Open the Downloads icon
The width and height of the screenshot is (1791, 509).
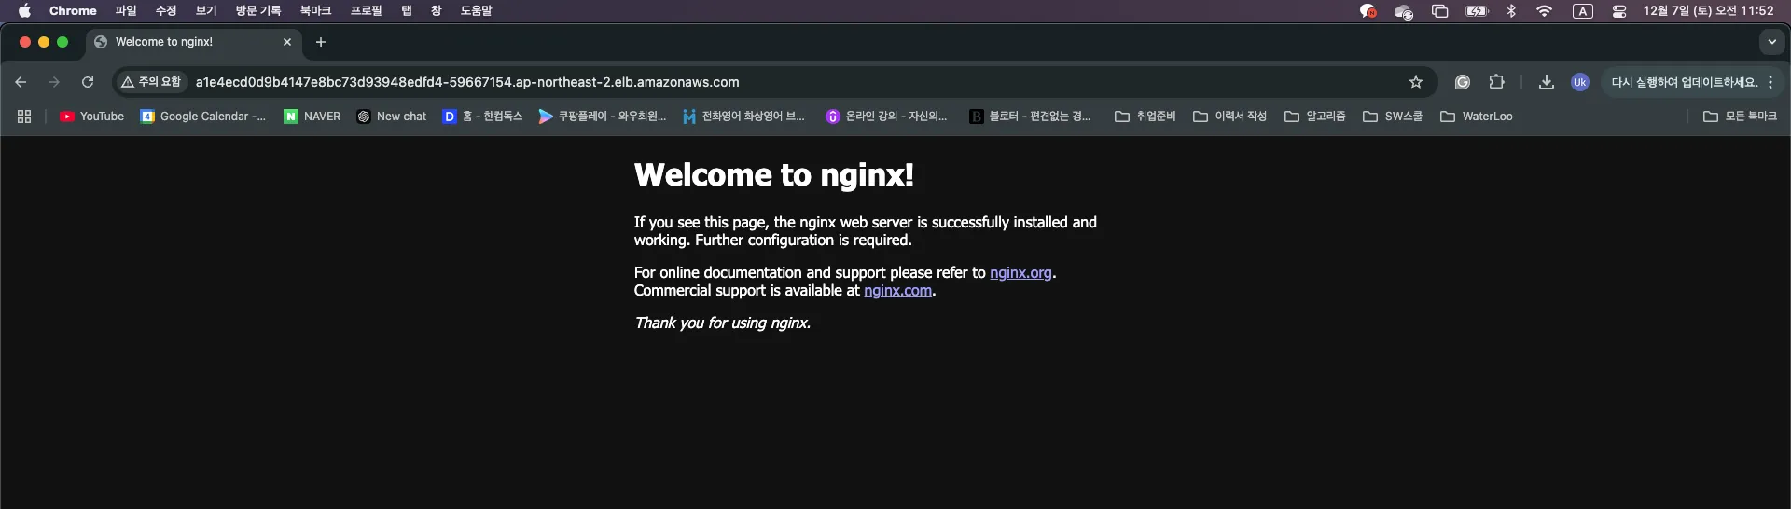click(x=1547, y=82)
